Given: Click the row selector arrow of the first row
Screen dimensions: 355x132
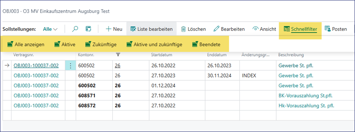Looking at the screenshot, I should (x=7, y=65).
